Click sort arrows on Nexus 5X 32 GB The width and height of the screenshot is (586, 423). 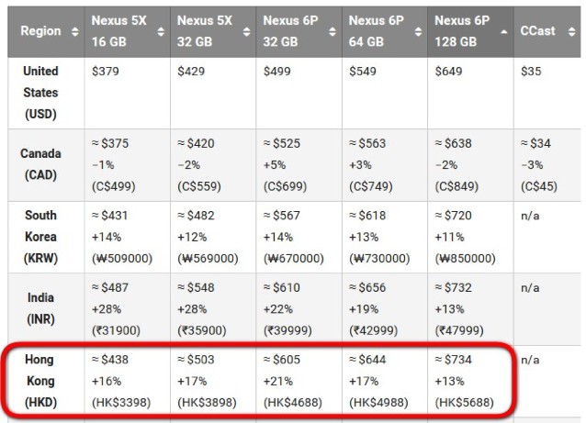pos(247,32)
